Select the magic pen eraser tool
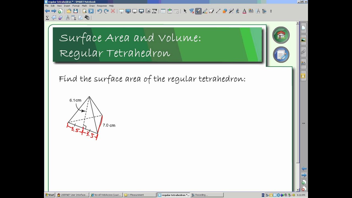Viewport: 352px width, 198px height. pyautogui.click(x=192, y=11)
